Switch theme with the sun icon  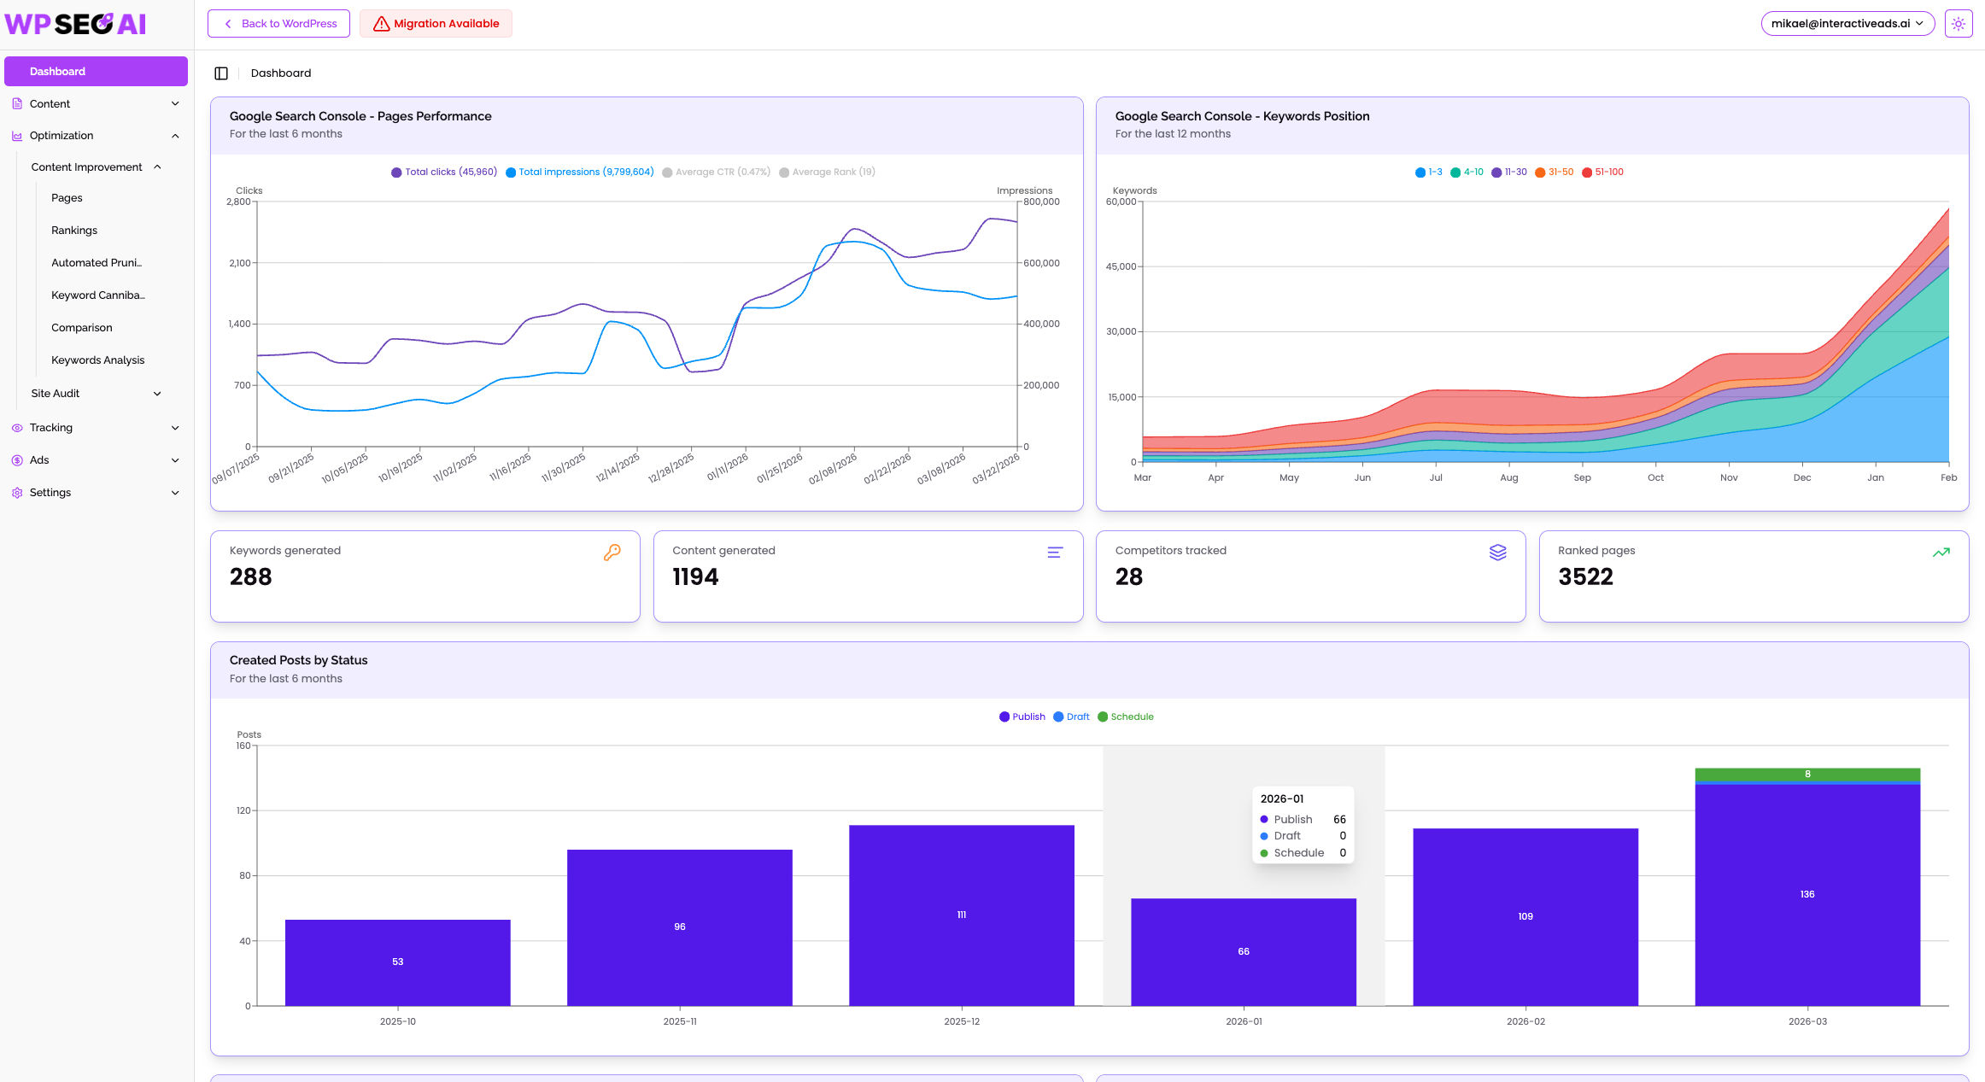click(x=1959, y=24)
